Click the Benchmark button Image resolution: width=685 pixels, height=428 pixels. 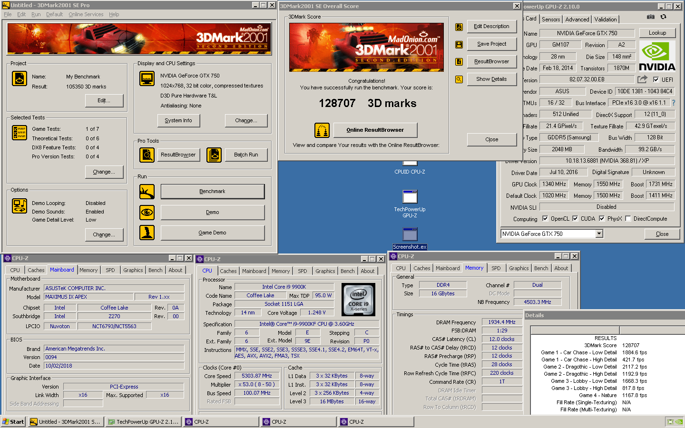(213, 191)
